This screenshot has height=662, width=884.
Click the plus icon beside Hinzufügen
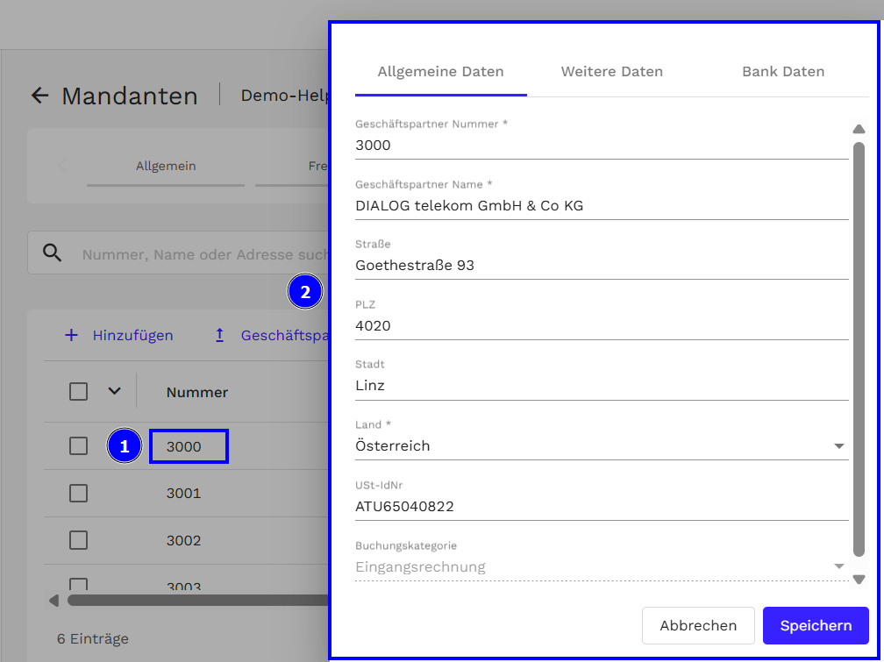pos(72,335)
